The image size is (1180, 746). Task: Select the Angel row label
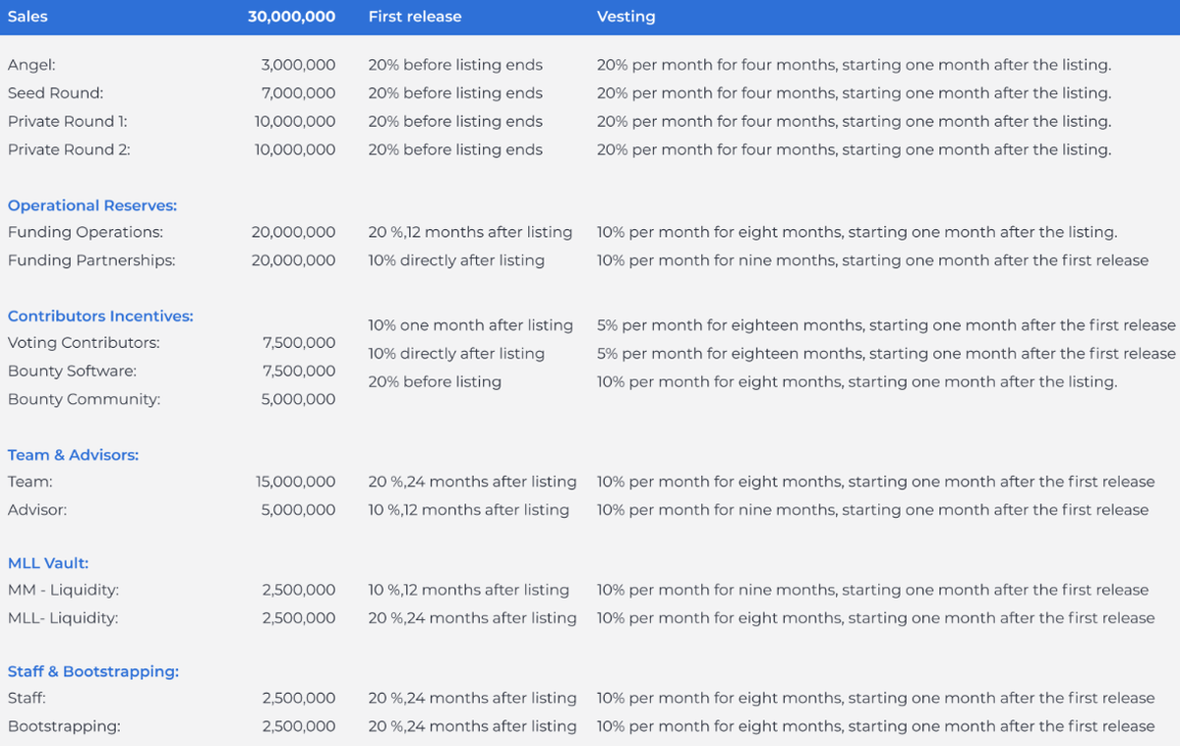tap(31, 65)
